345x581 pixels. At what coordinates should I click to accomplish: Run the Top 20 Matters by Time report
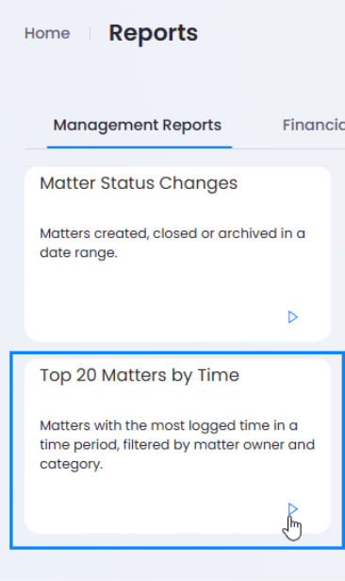[292, 509]
